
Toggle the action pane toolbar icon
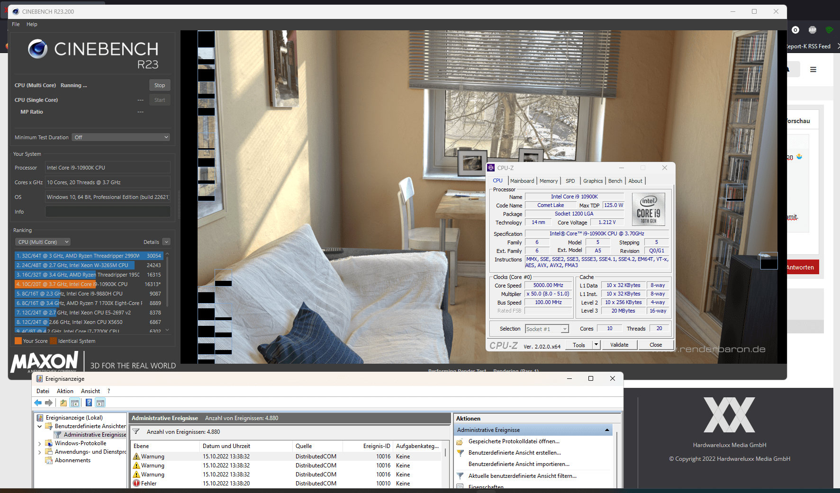pos(100,403)
